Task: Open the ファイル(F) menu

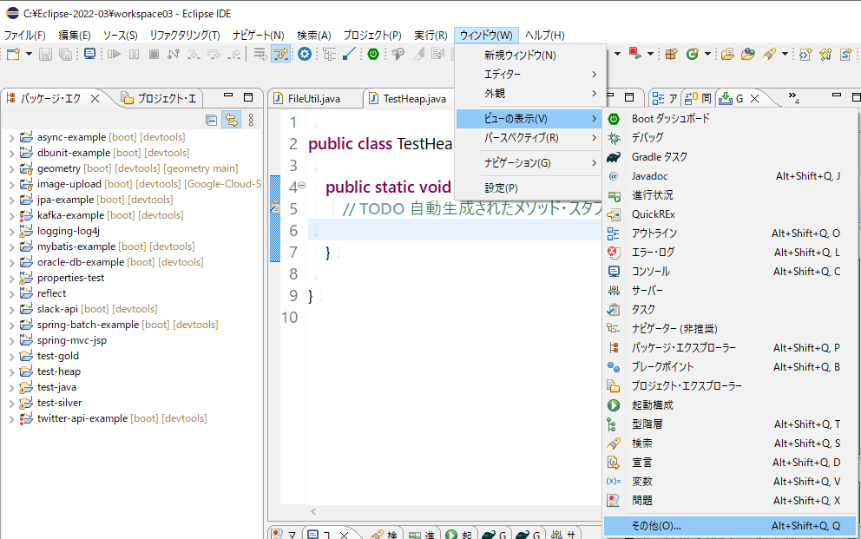Action: click(x=24, y=35)
